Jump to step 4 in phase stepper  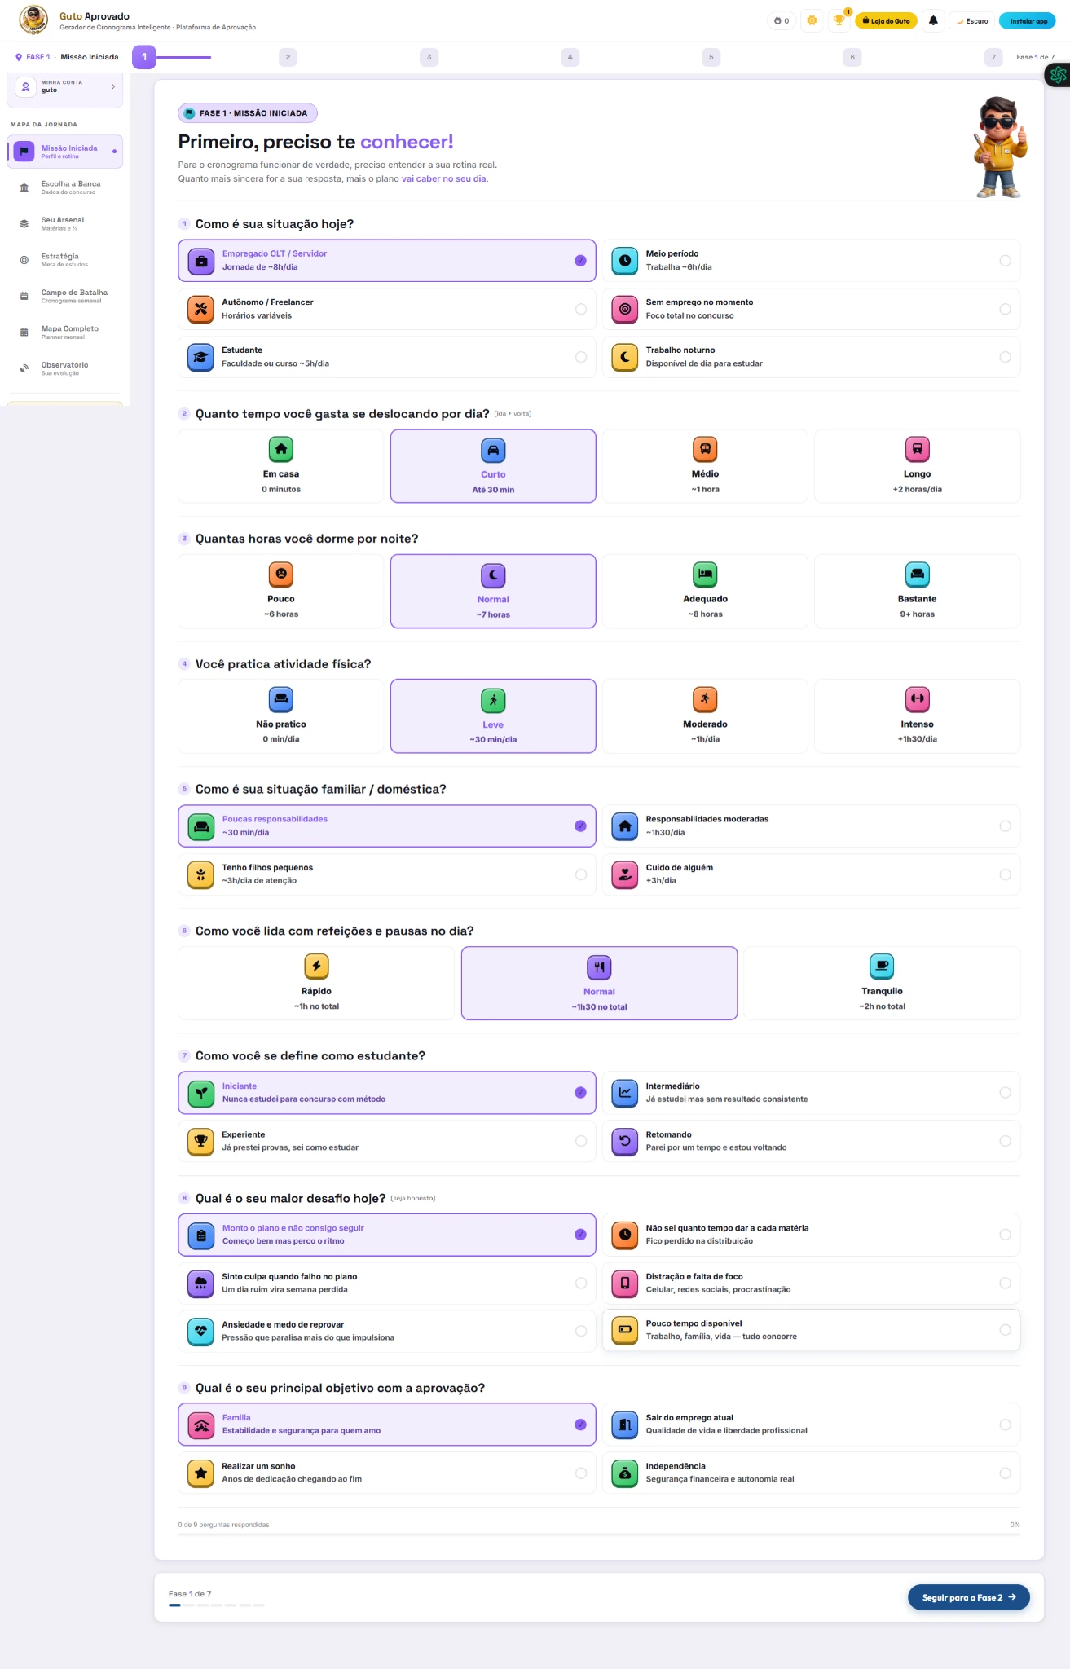point(570,57)
